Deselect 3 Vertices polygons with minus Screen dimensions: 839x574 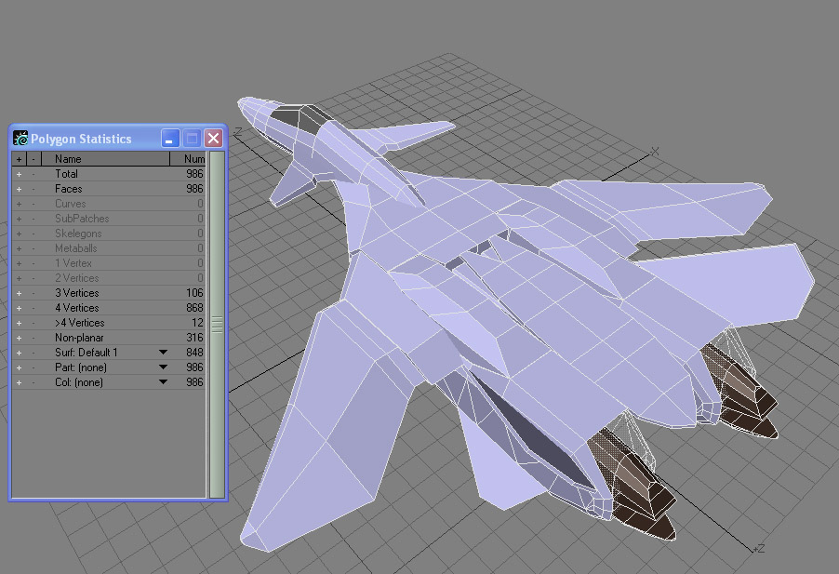pyautogui.click(x=33, y=294)
